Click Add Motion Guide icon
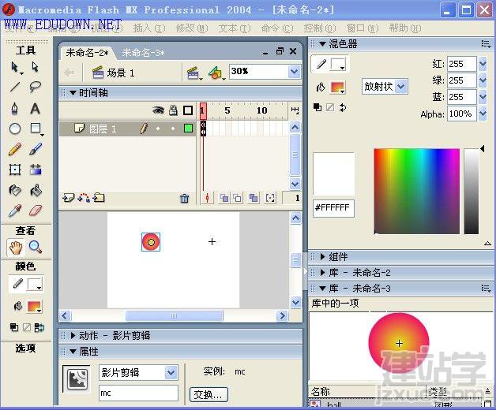The width and height of the screenshot is (496, 410). (84, 198)
